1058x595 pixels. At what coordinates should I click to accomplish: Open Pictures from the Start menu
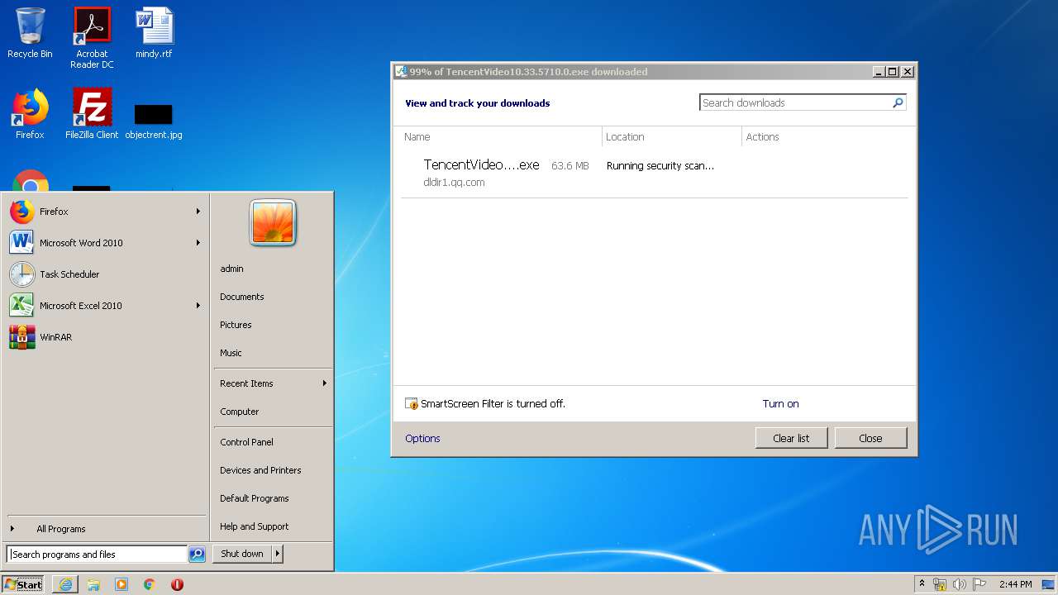(x=236, y=325)
